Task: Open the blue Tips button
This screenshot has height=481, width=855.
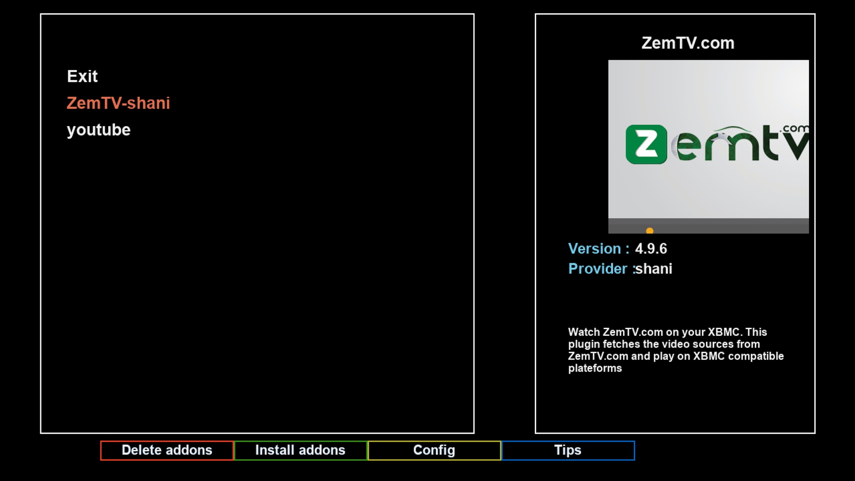Action: point(568,450)
